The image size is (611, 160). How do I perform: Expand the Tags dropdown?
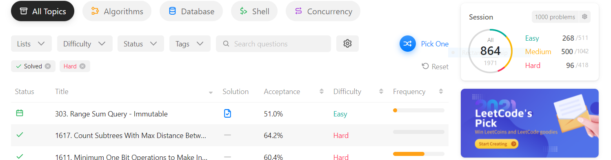point(190,44)
